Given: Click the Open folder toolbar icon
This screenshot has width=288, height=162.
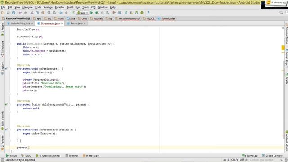Looking at the screenshot, I should coord(3,13).
